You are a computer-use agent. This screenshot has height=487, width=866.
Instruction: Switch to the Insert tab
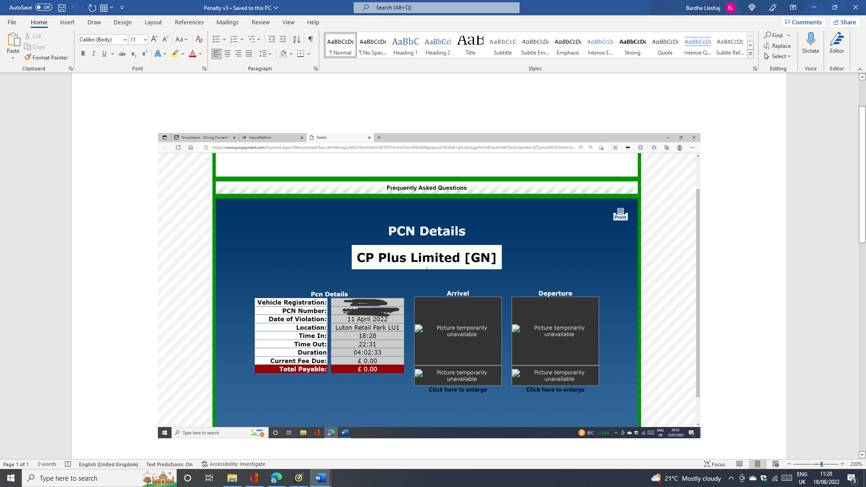click(x=67, y=22)
